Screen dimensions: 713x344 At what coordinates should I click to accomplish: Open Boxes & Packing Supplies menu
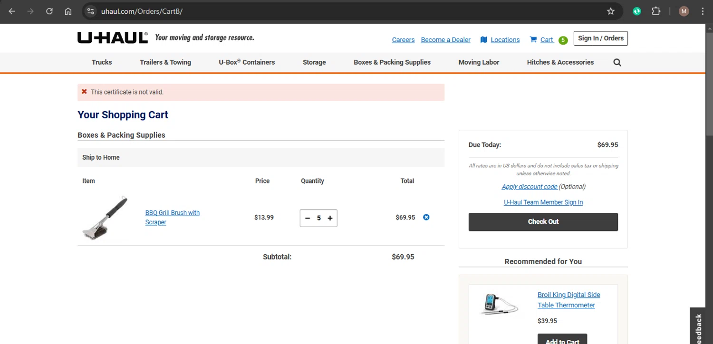tap(392, 62)
